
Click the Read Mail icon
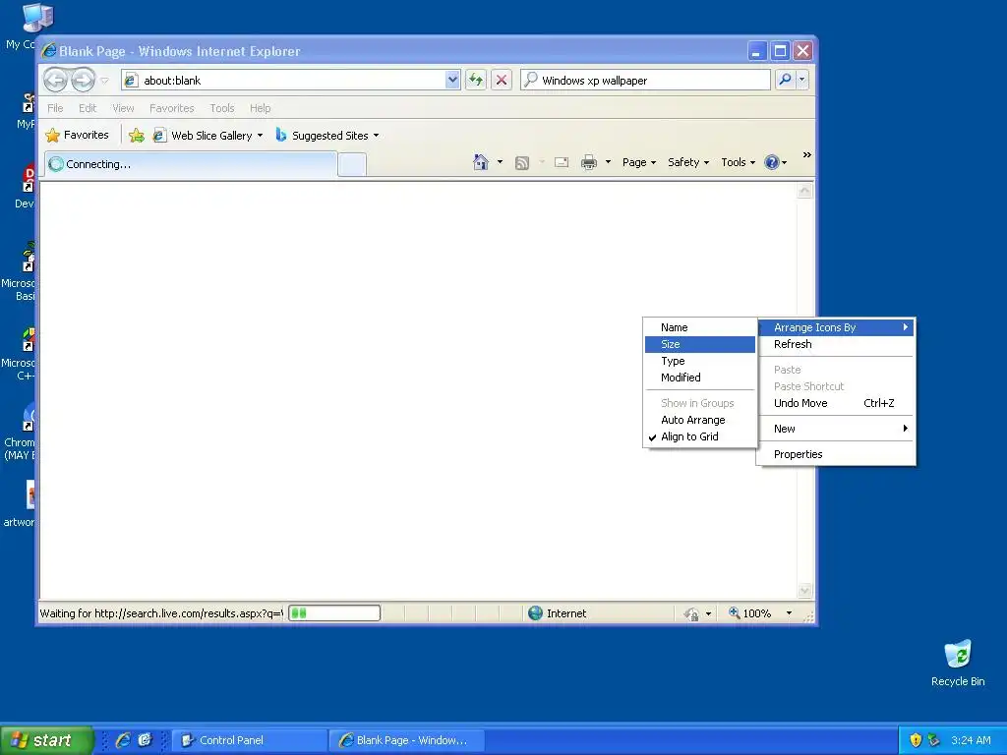pyautogui.click(x=562, y=162)
